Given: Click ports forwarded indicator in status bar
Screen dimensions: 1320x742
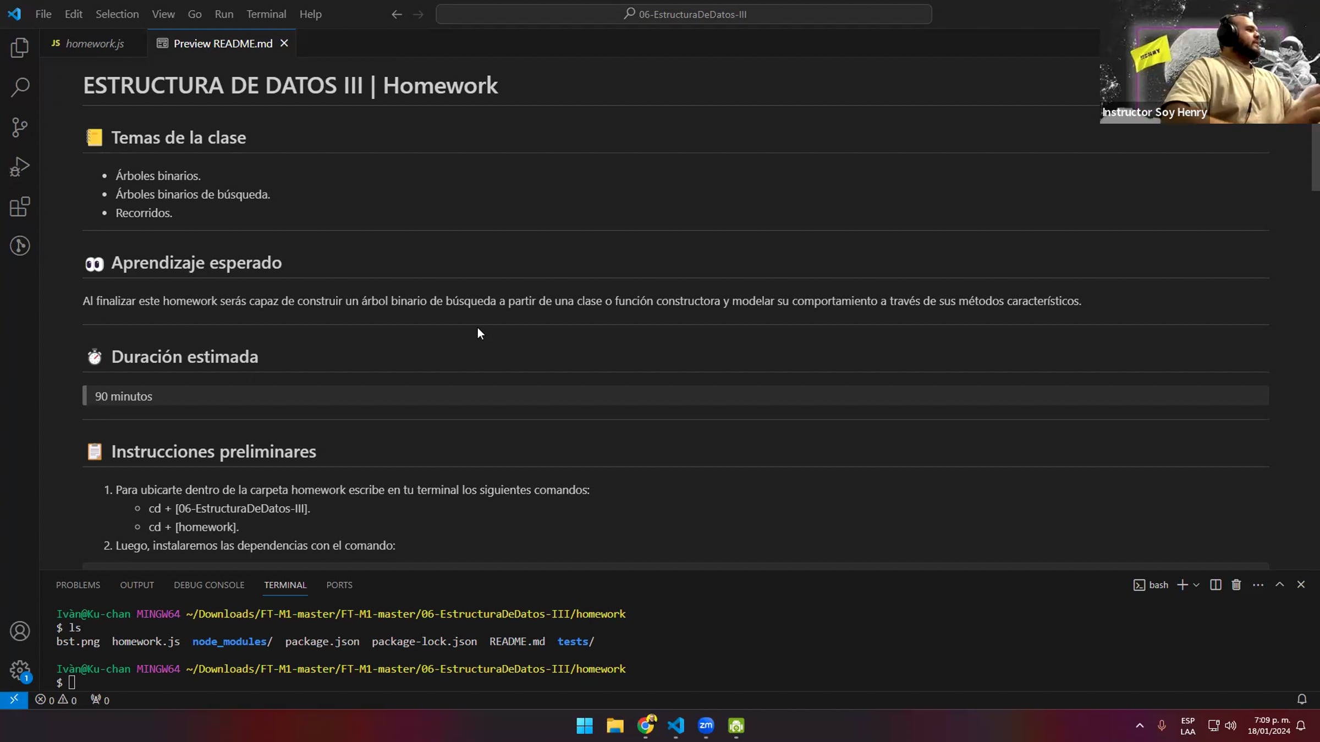Looking at the screenshot, I should point(100,700).
